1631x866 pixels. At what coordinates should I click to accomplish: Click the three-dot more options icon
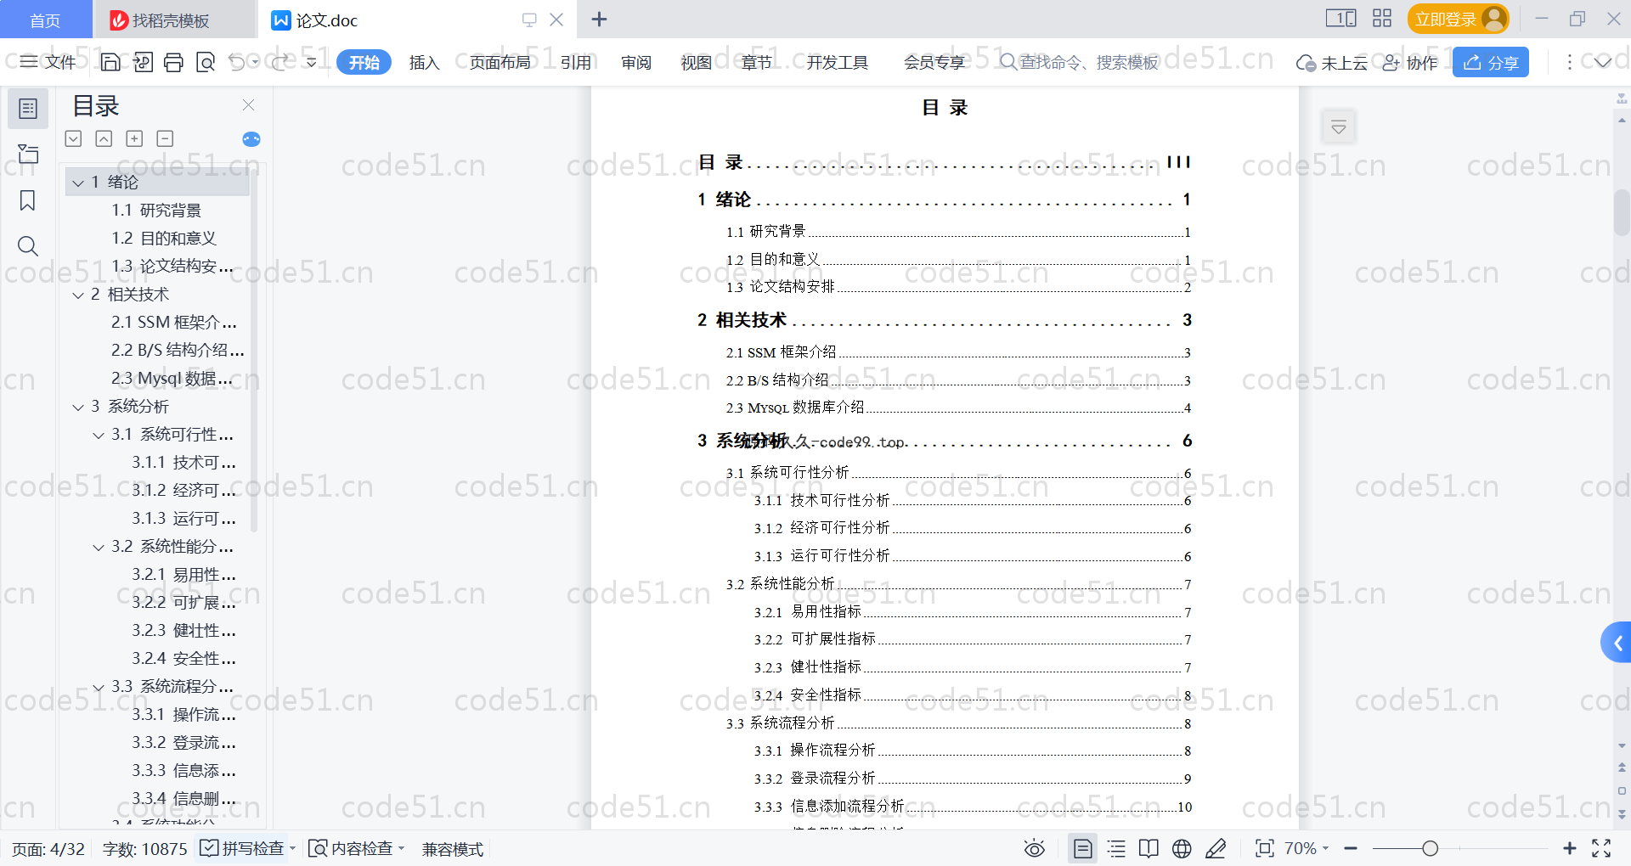[1569, 62]
